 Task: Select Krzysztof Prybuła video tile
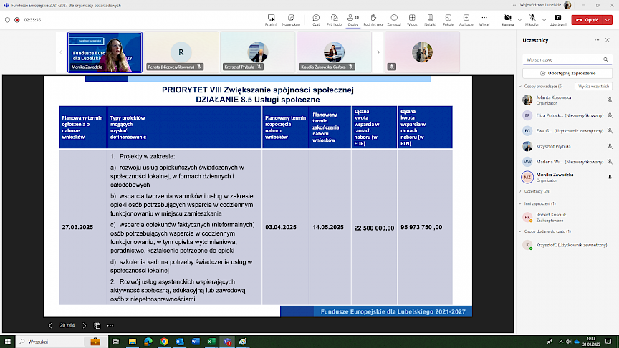[x=258, y=52]
